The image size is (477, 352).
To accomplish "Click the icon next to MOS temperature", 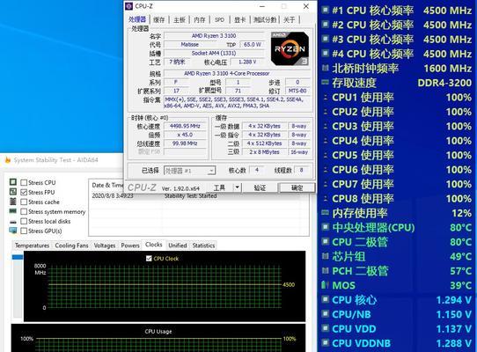I will pos(326,285).
